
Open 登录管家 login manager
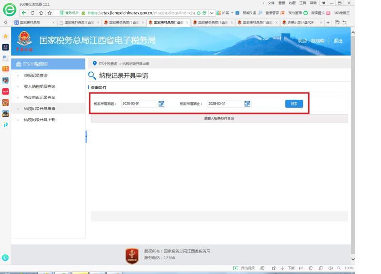(272, 13)
